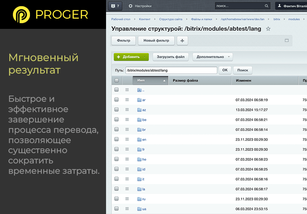Check the checkbox for the ar row

click(x=116, y=100)
